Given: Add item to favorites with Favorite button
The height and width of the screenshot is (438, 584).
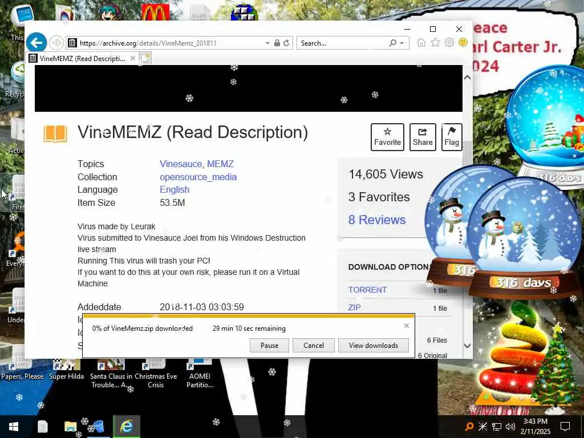Looking at the screenshot, I should tap(387, 137).
